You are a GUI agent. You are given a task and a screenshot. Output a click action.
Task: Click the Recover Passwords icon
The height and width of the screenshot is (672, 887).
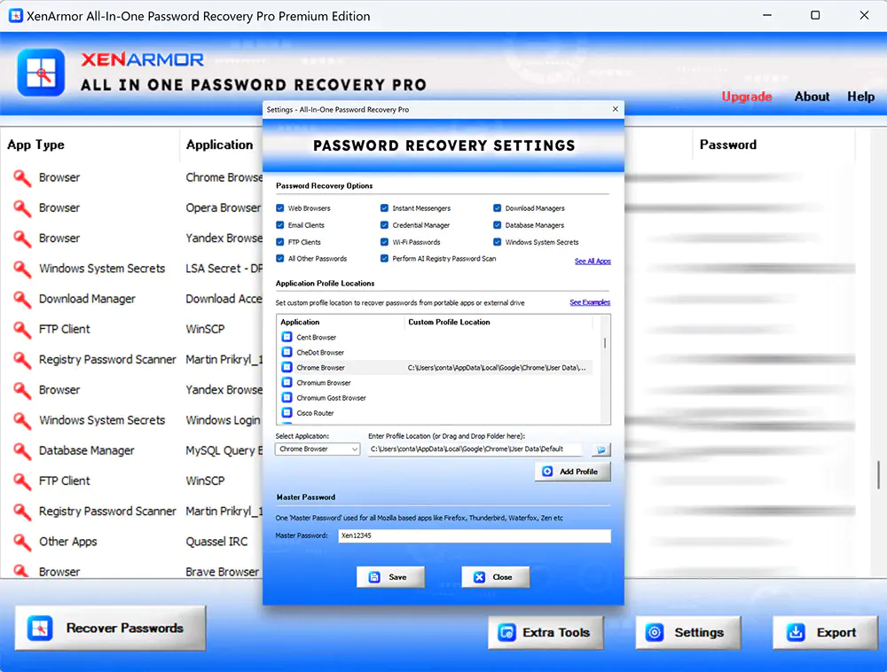point(37,628)
